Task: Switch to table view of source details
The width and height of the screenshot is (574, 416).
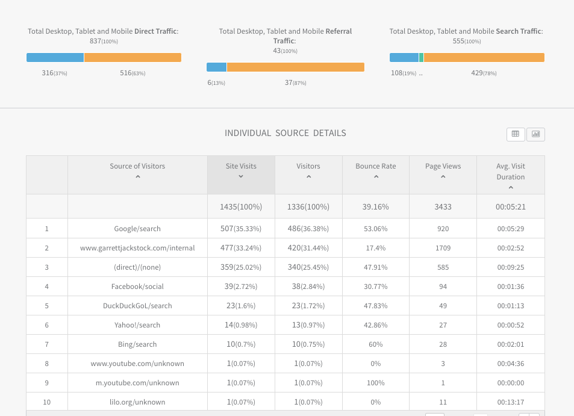Action: pos(515,134)
